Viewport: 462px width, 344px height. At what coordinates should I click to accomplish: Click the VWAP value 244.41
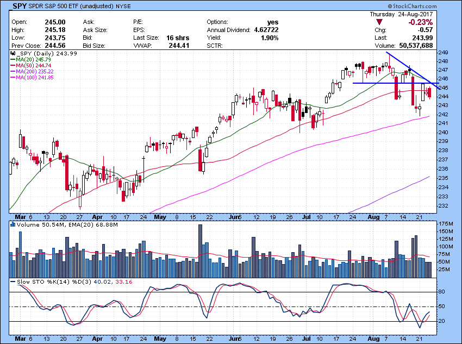click(179, 46)
